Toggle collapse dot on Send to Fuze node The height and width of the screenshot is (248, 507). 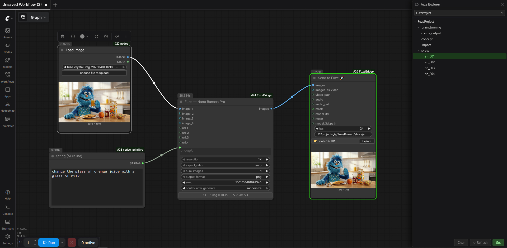coord(314,78)
